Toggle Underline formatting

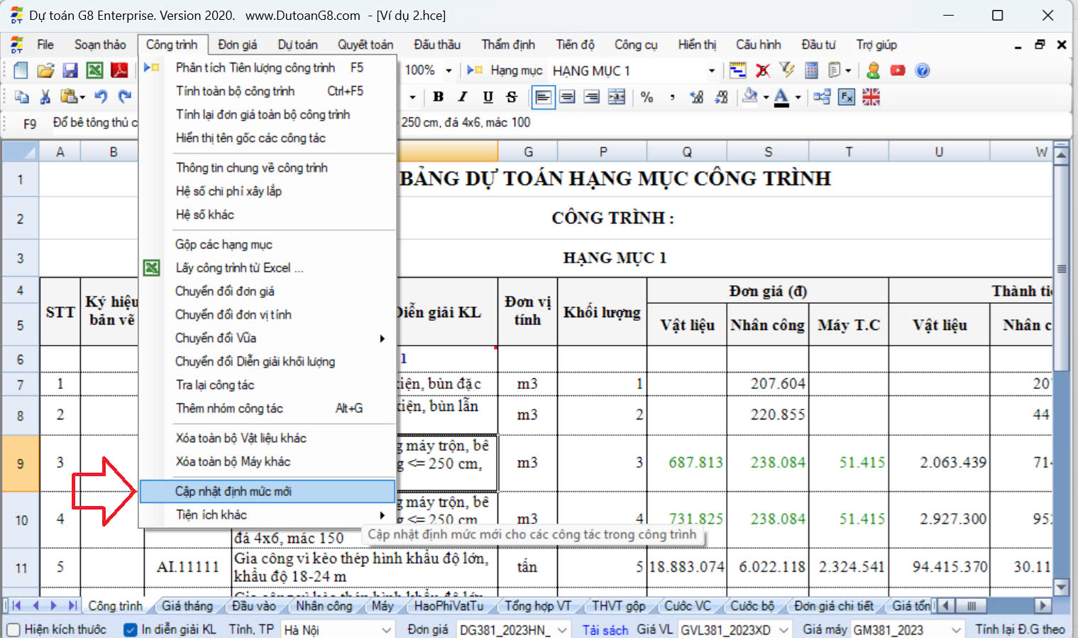[x=488, y=97]
